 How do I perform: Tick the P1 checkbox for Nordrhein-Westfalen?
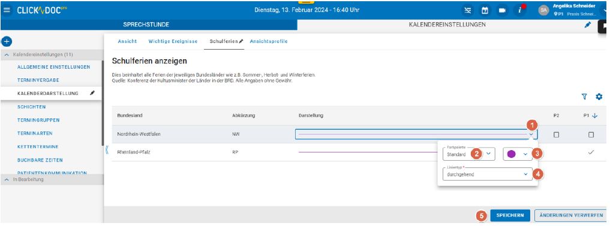pos(591,135)
